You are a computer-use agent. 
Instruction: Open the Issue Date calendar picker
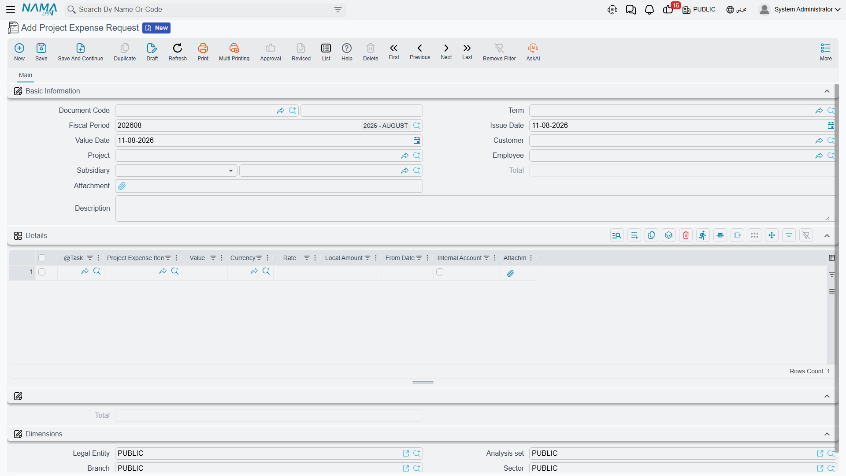point(831,126)
